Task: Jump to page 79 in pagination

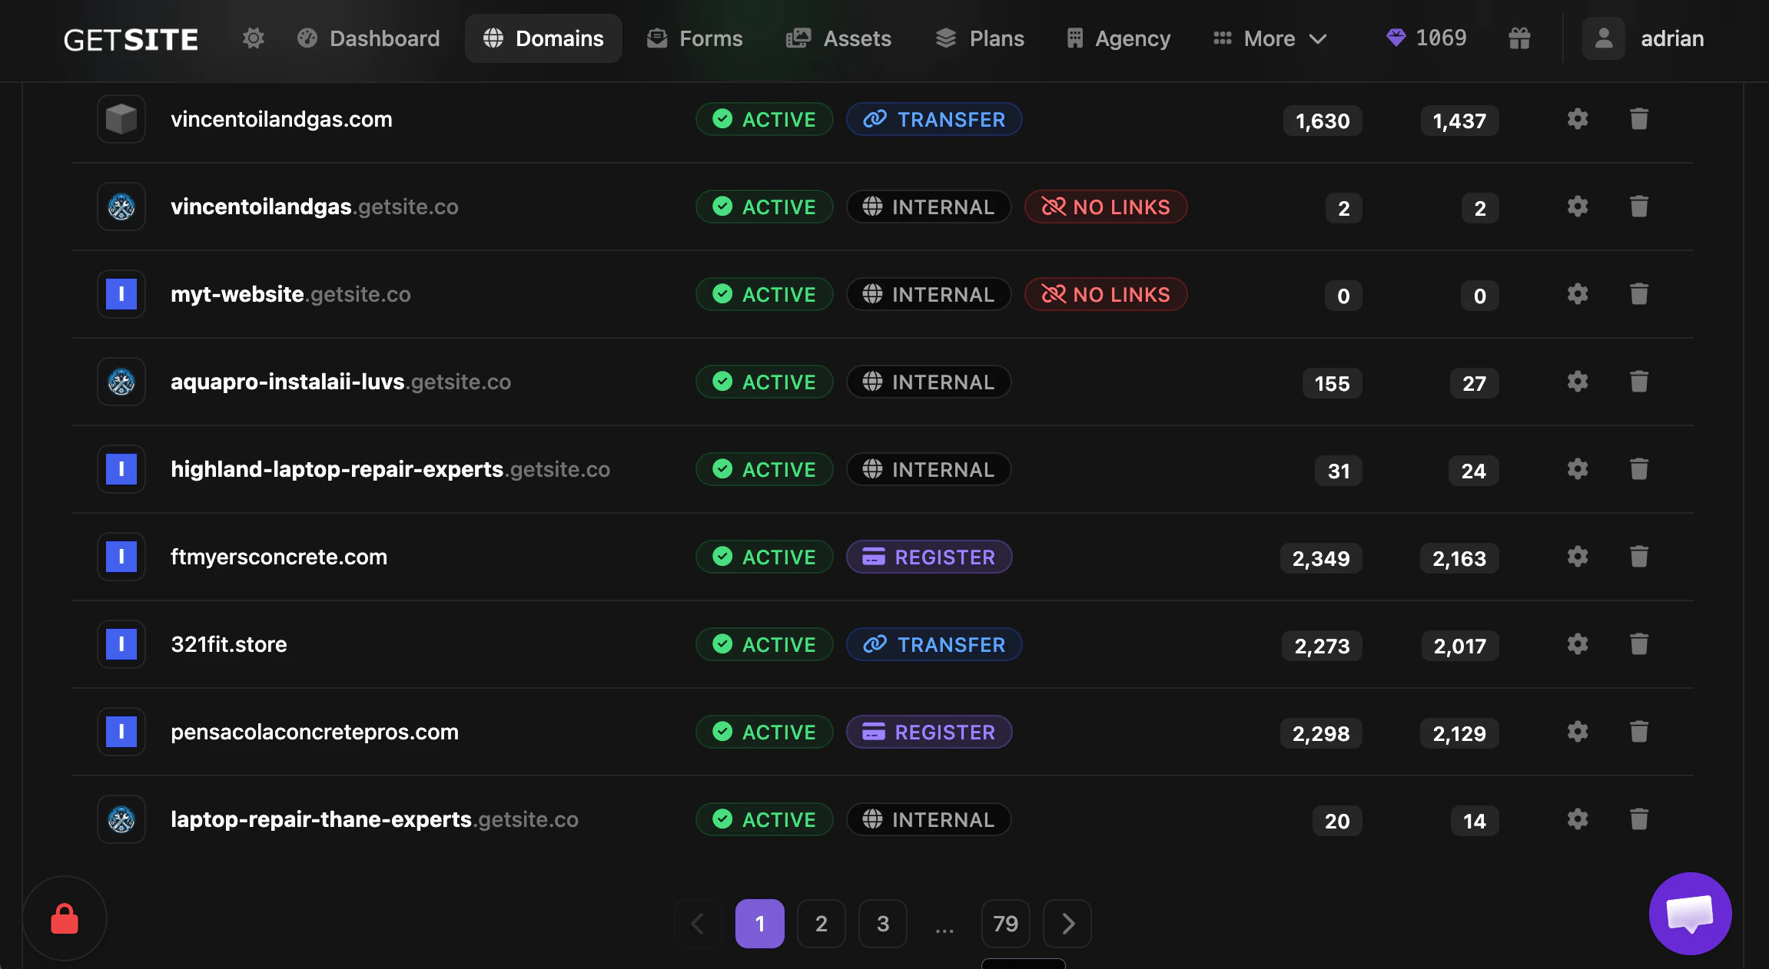Action: click(x=1004, y=923)
